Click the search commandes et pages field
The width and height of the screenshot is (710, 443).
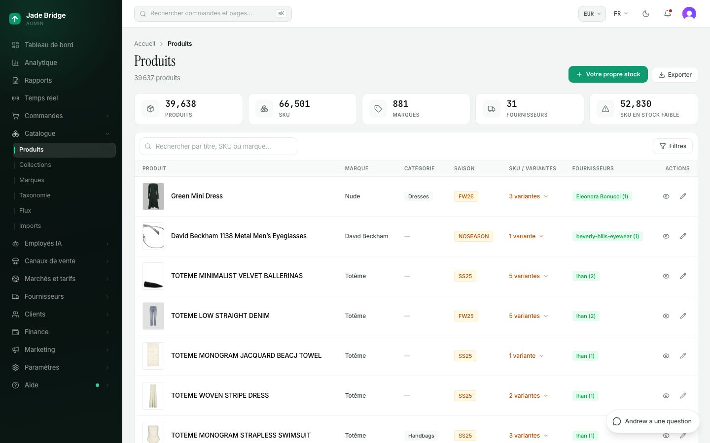pyautogui.click(x=213, y=14)
